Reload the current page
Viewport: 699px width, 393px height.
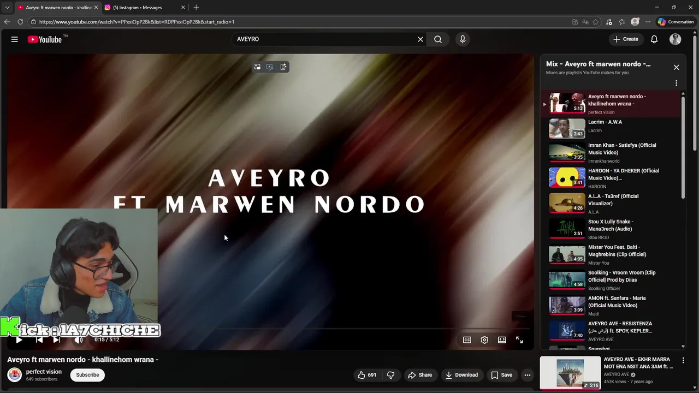[x=20, y=22]
